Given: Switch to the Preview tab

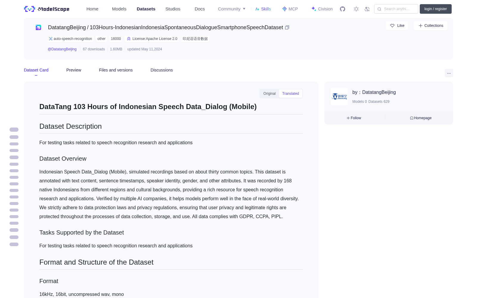Looking at the screenshot, I should point(74,70).
